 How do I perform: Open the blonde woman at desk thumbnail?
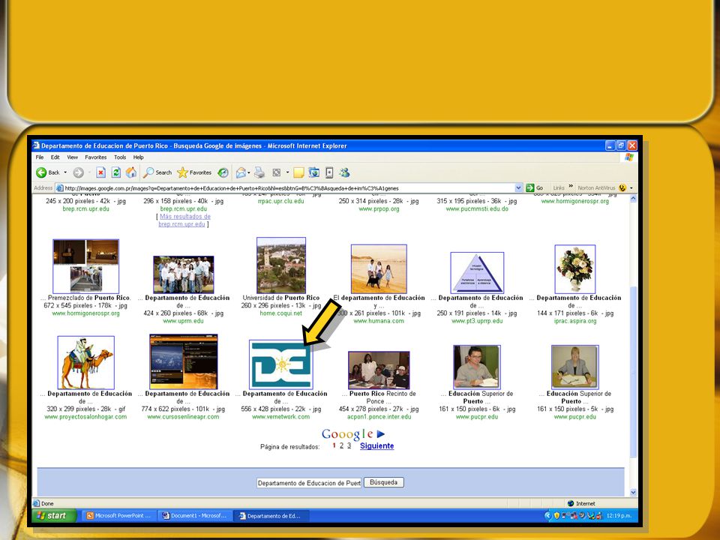(x=575, y=367)
